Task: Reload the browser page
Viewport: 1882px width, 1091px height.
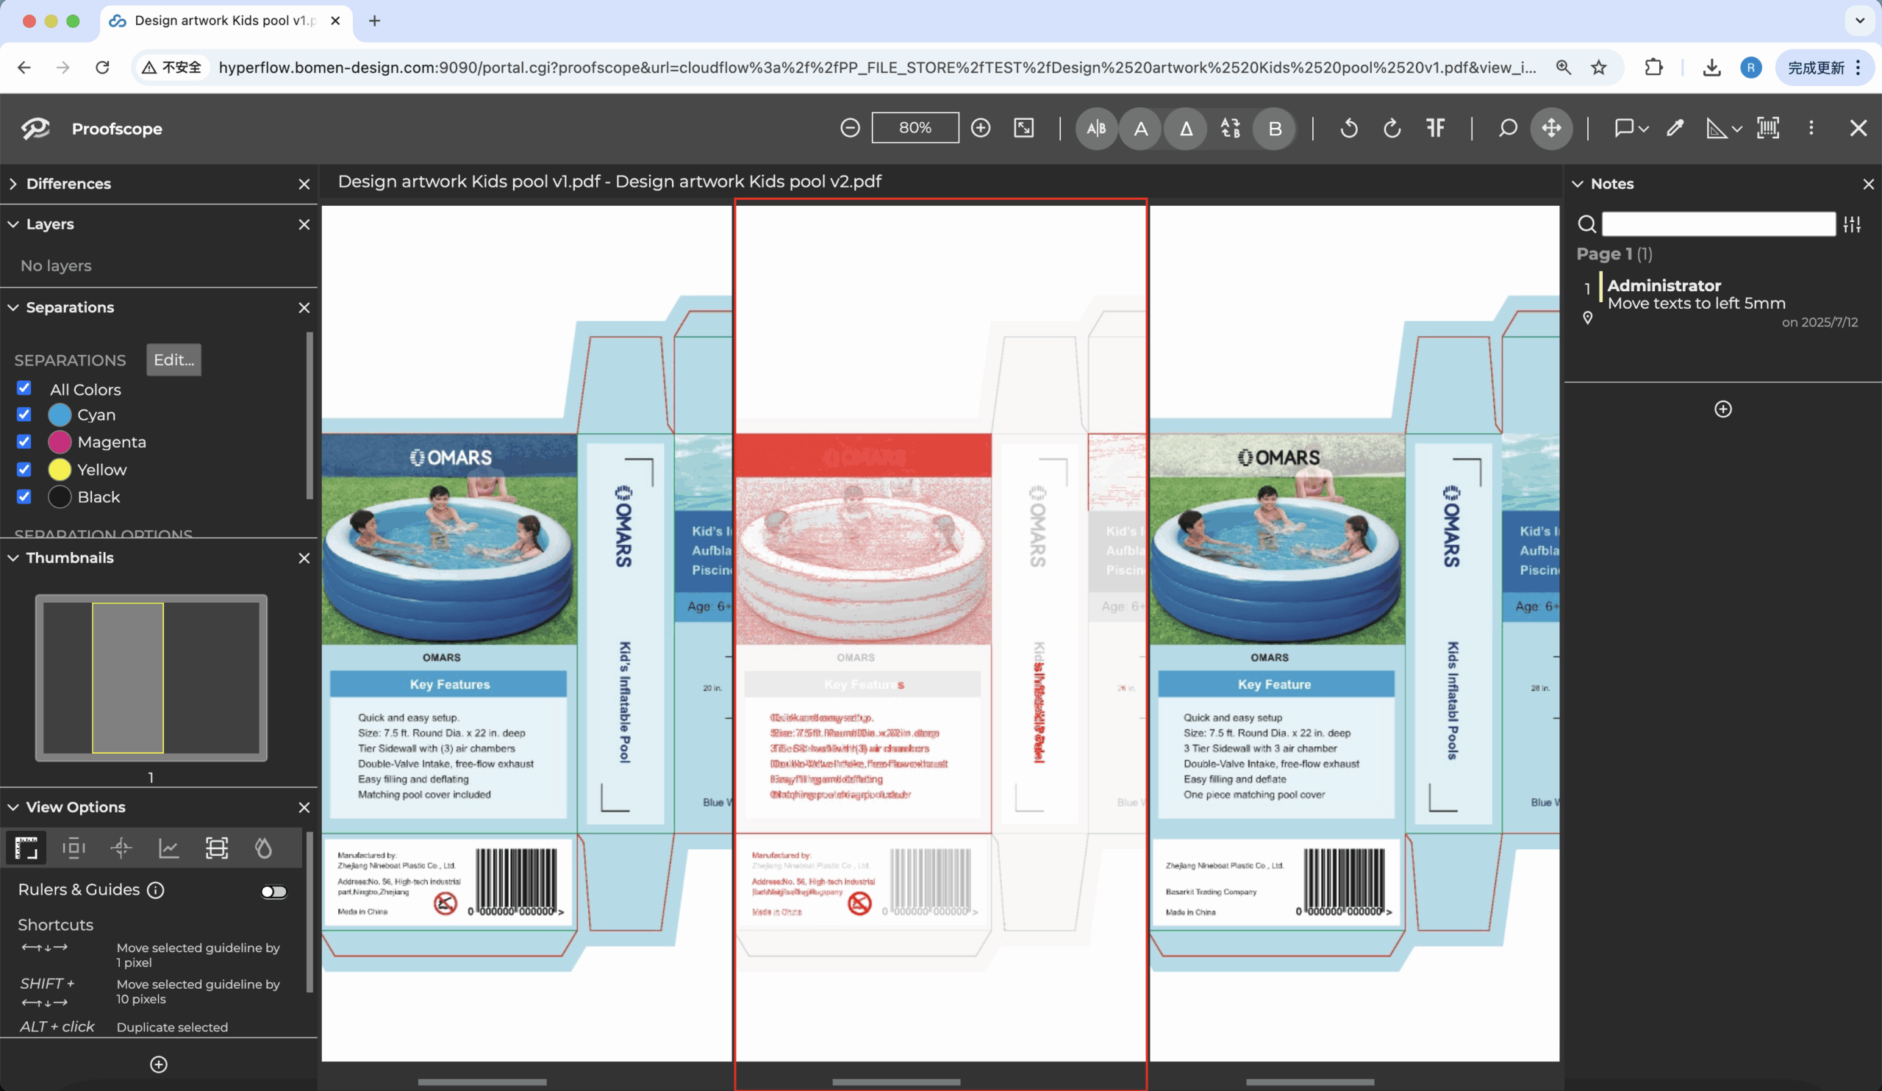Action: coord(102,68)
